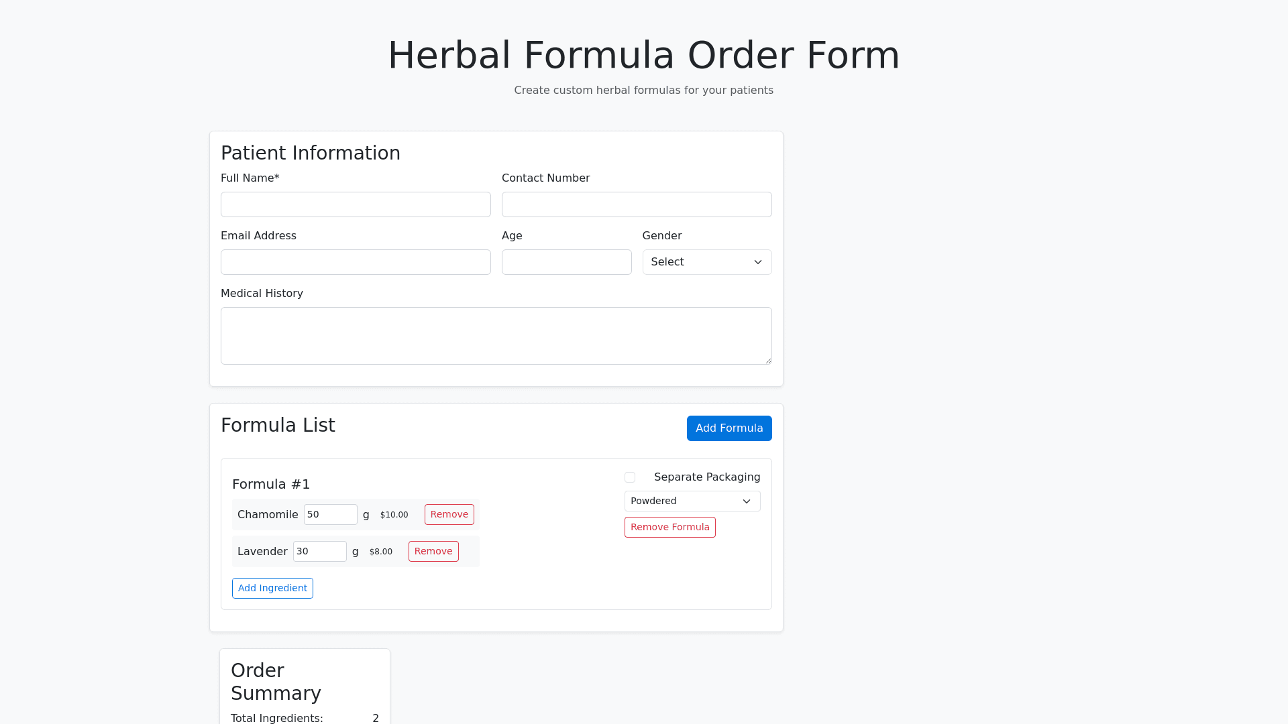Expand the Powdered form dropdown
This screenshot has height=724, width=1288.
click(x=692, y=501)
